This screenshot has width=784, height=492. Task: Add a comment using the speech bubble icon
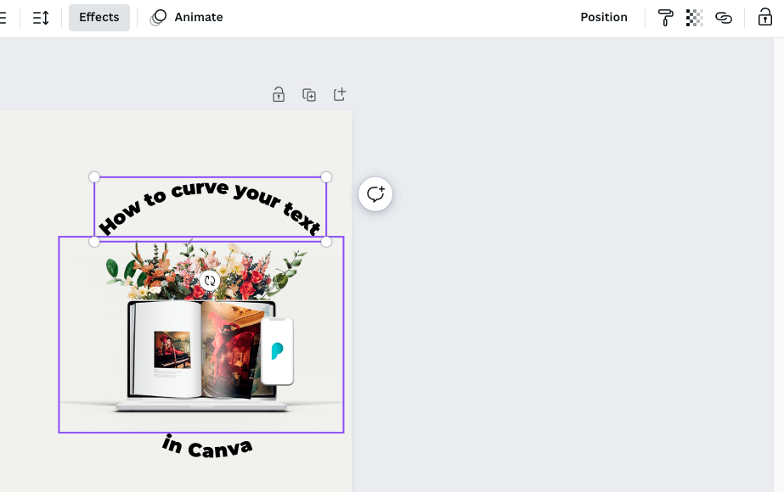375,193
